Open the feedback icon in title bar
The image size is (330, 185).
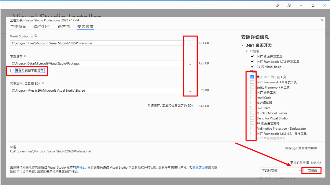click(x=289, y=5)
